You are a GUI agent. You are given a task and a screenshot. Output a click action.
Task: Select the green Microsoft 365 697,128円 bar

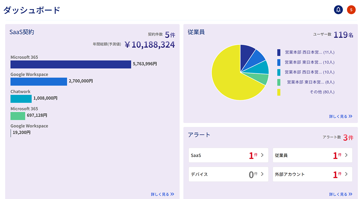click(x=18, y=116)
